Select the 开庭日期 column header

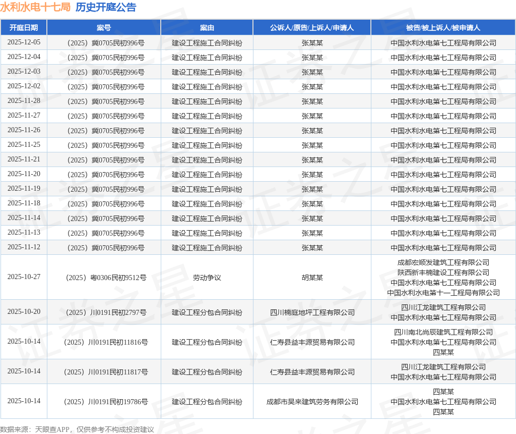pos(24,28)
